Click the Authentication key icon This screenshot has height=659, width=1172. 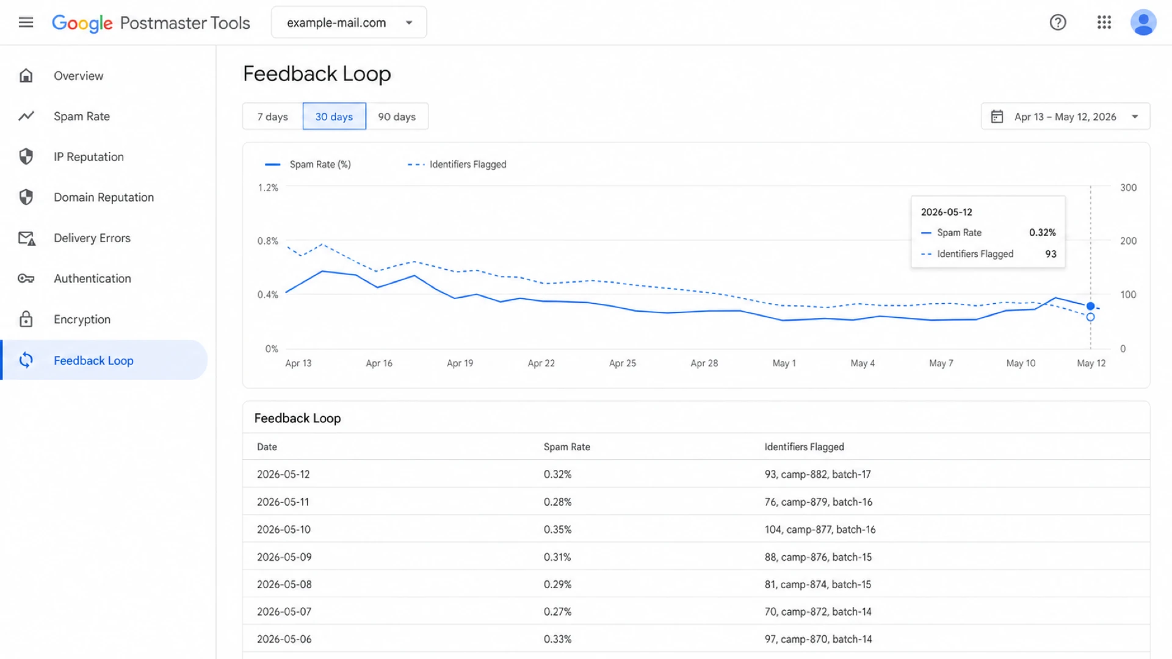click(26, 278)
